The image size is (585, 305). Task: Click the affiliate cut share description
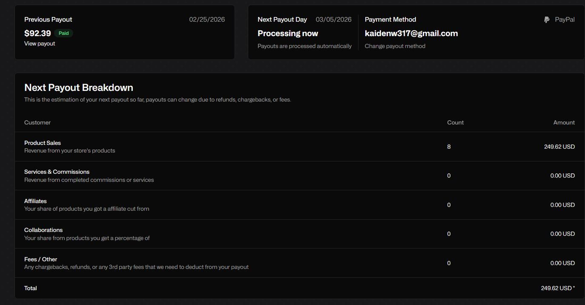86,209
